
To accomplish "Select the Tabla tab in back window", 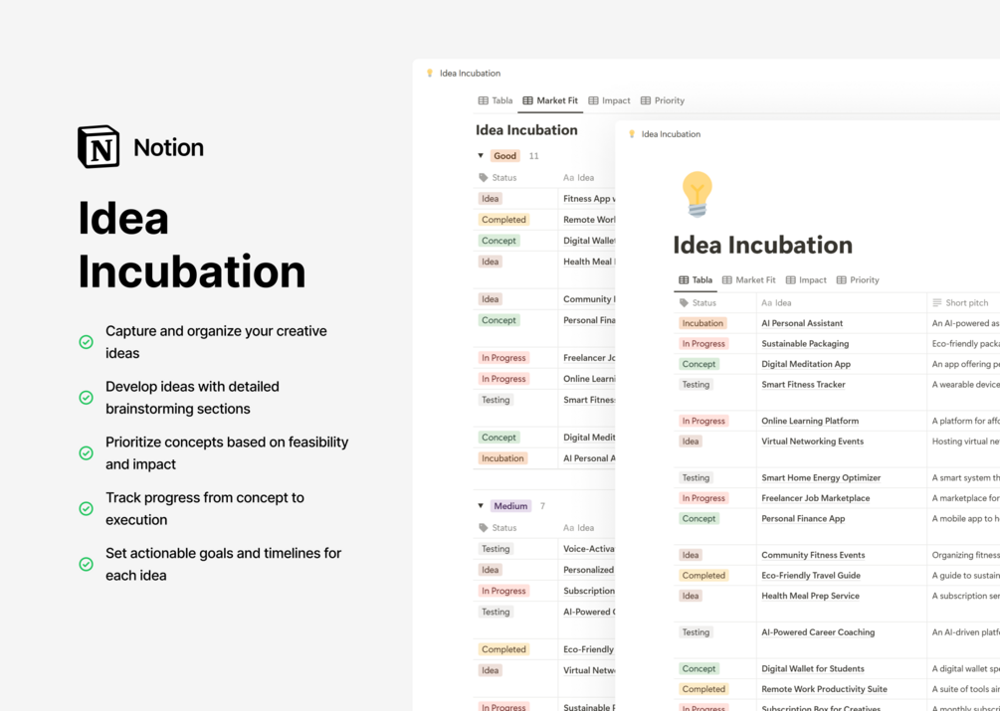I will click(x=496, y=100).
